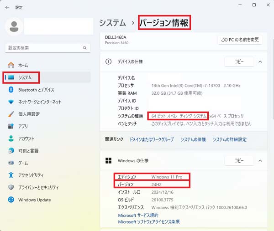This screenshot has width=274, height=231.
Task: Open プライバシーとセキュリティ settings
Action: pos(47,187)
